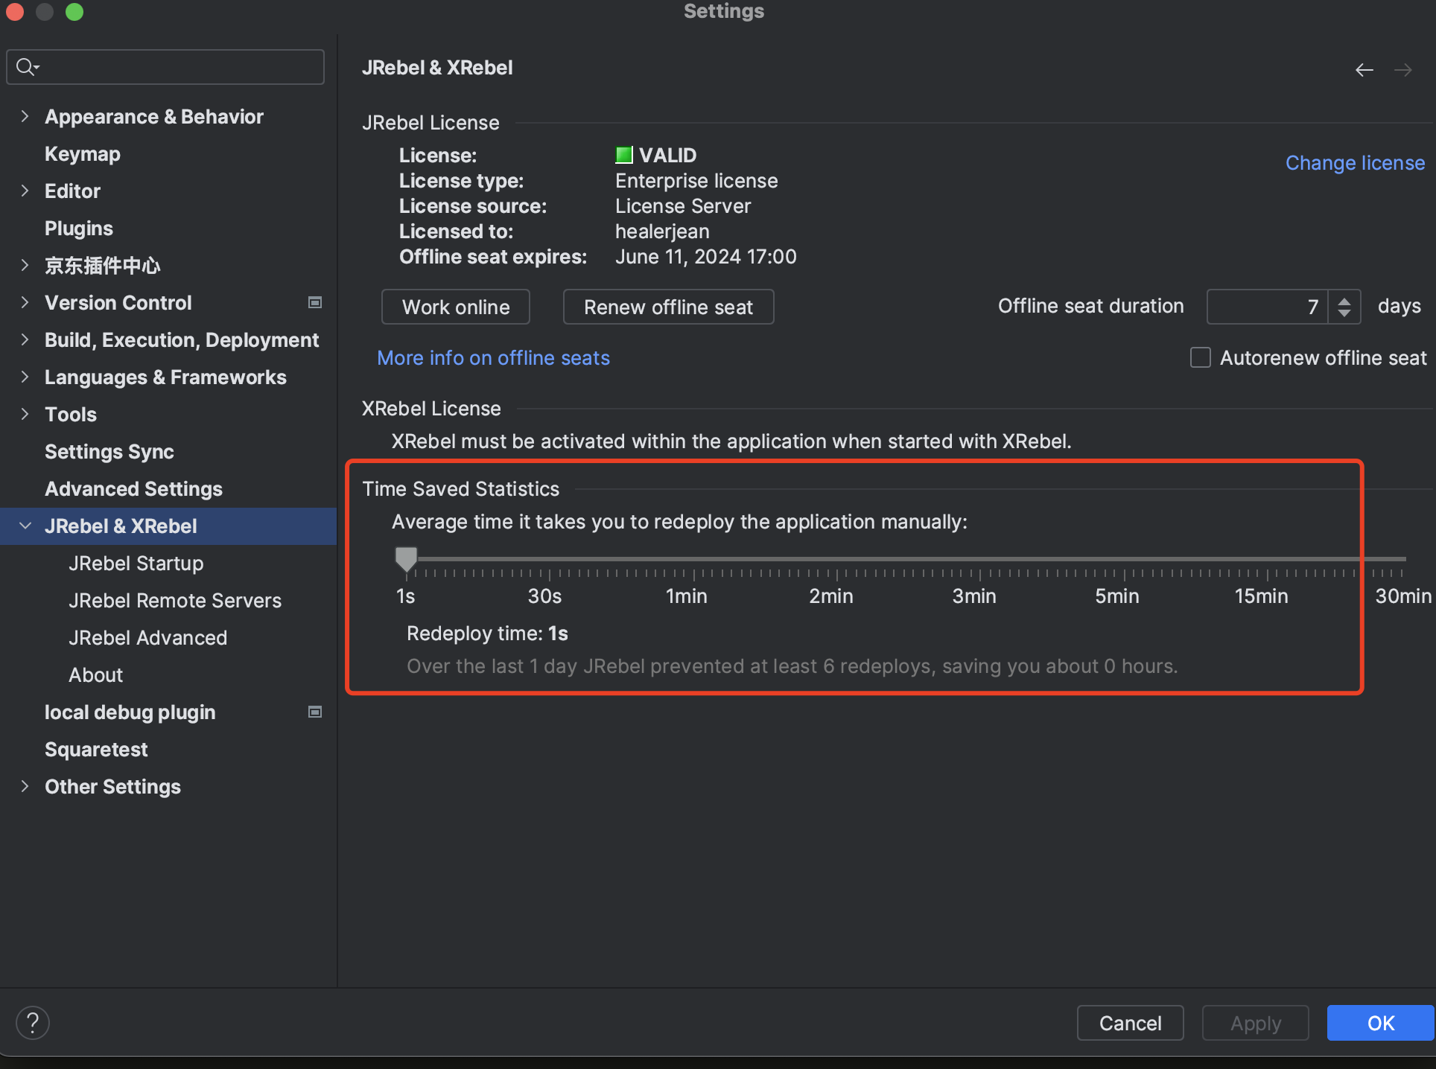Expand the Tools settings section
Viewport: 1436px width, 1069px height.
25,414
